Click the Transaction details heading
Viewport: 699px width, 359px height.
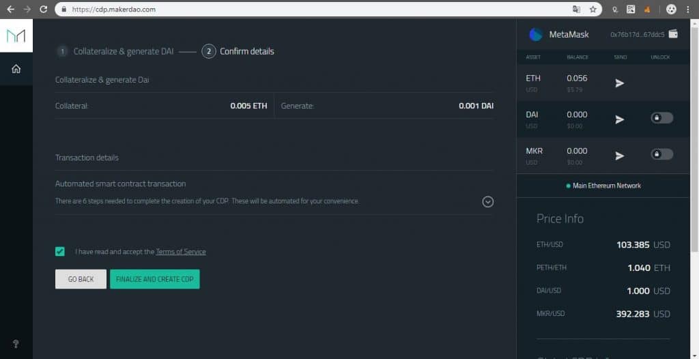click(x=87, y=158)
